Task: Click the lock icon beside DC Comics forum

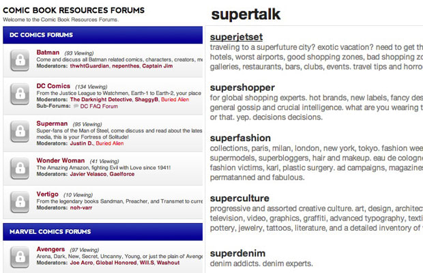Action: point(20,94)
